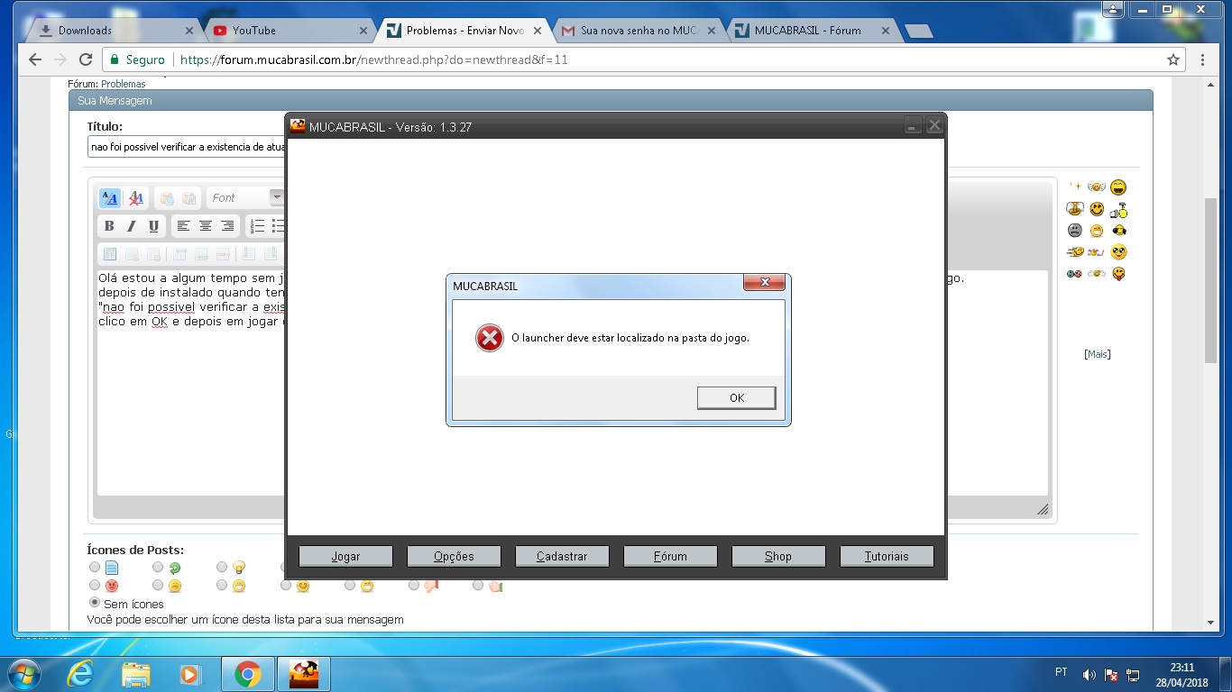This screenshot has width=1232, height=692.
Task: Insert the tongue-out winking smiley
Action: 1119,274
